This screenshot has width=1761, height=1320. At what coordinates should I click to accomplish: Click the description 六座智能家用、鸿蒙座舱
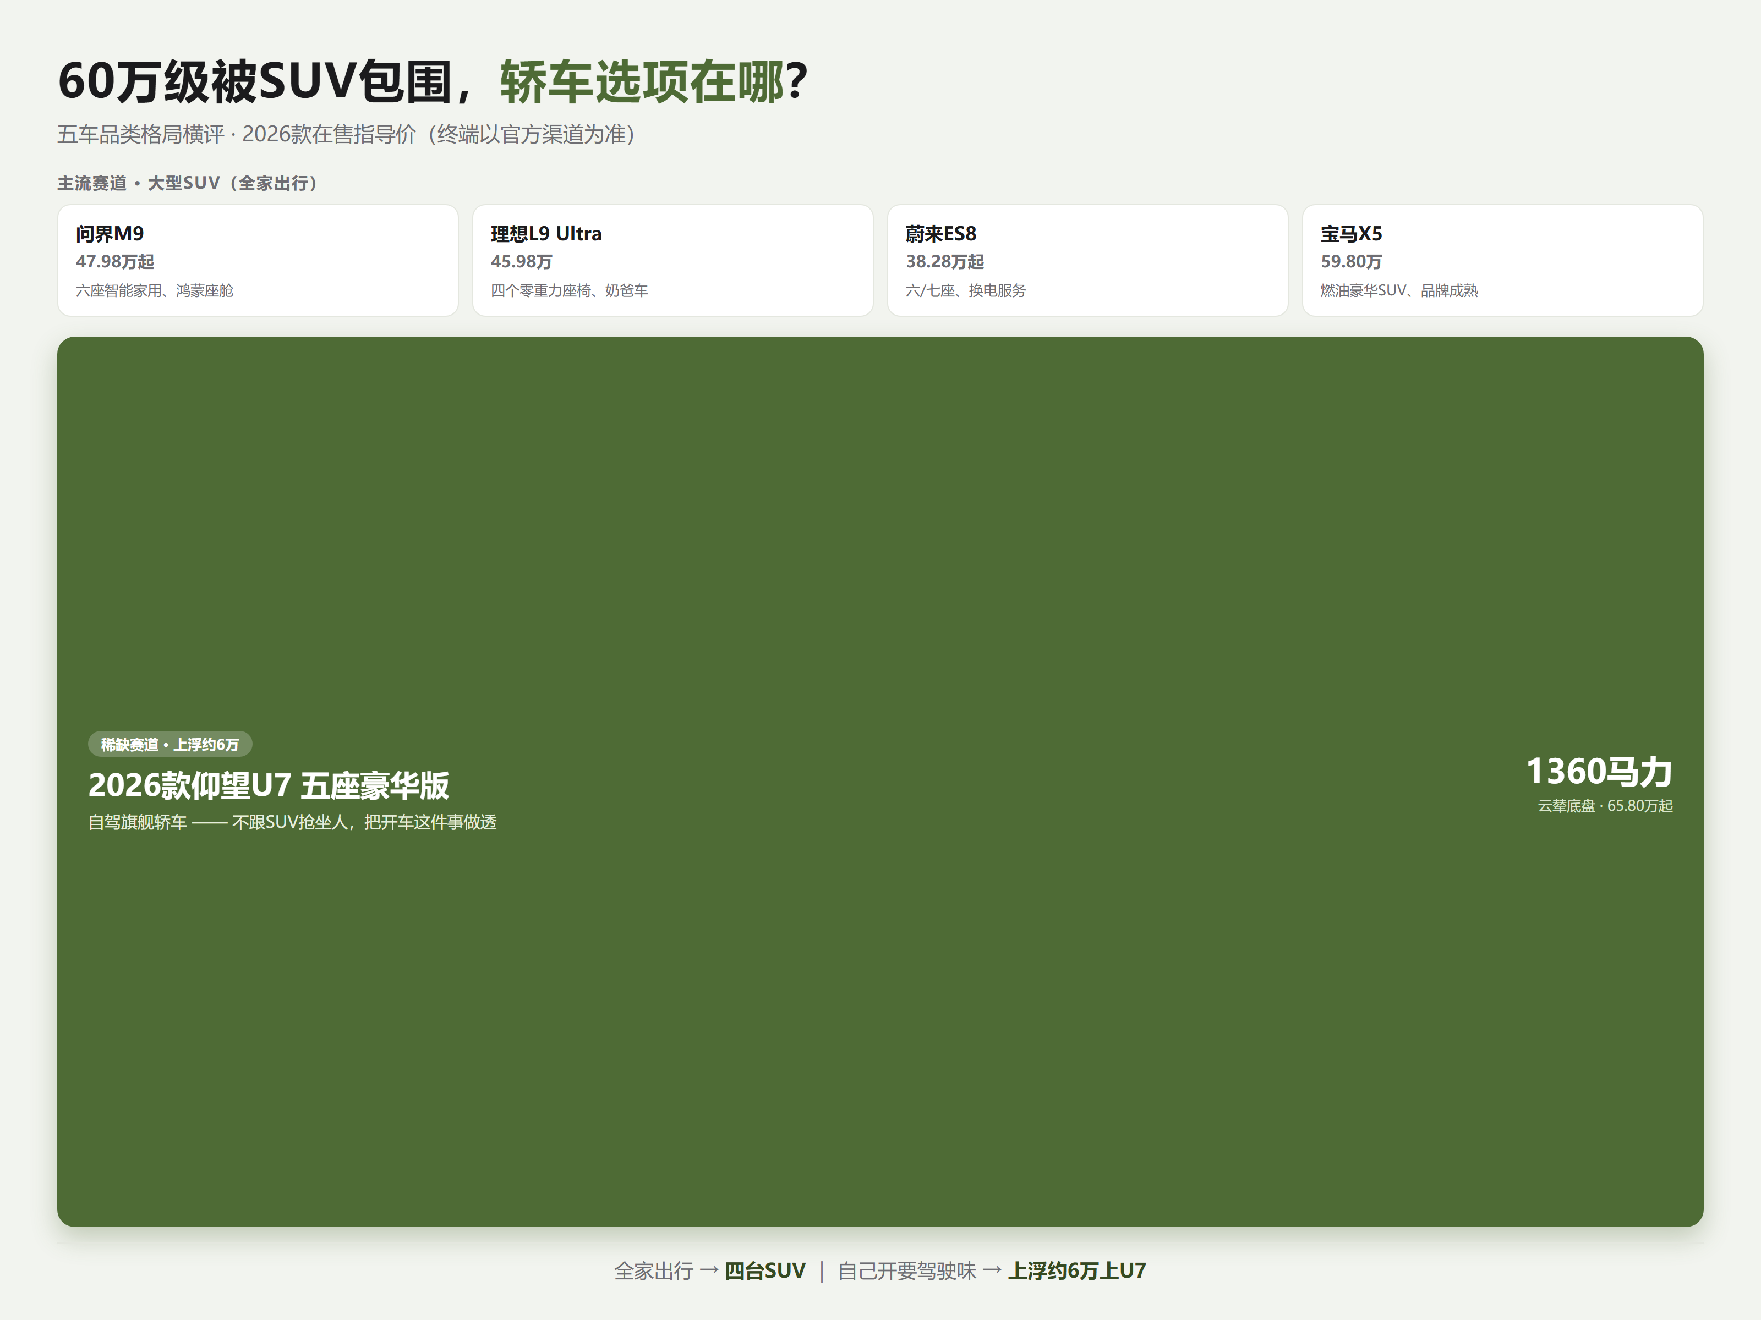pos(155,290)
